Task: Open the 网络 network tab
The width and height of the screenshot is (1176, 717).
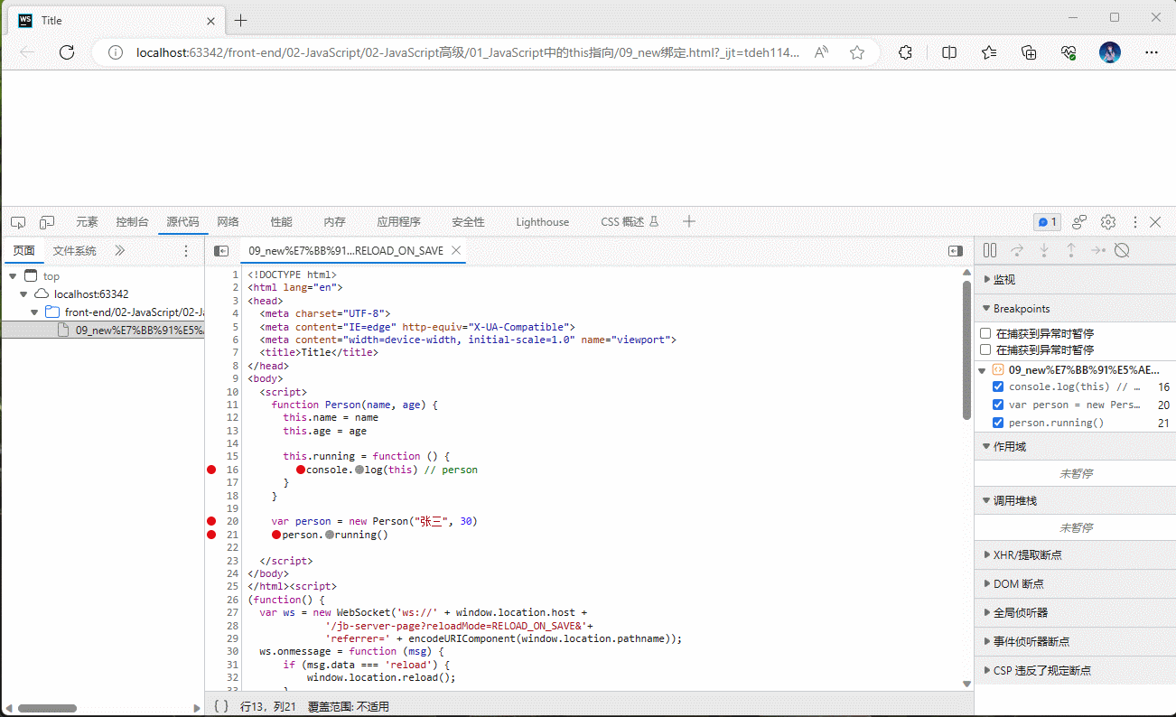Action: [x=228, y=222]
